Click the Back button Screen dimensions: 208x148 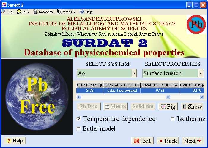point(168,141)
